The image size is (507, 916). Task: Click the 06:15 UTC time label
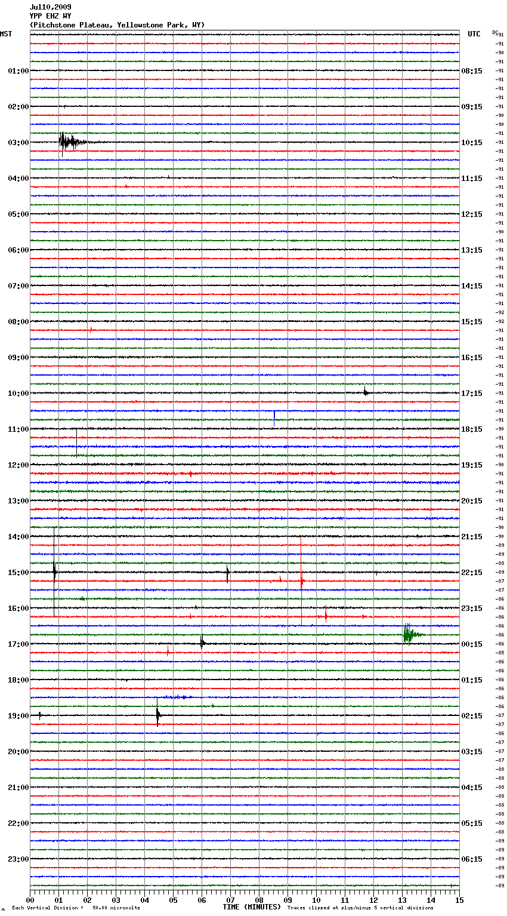[472, 859]
